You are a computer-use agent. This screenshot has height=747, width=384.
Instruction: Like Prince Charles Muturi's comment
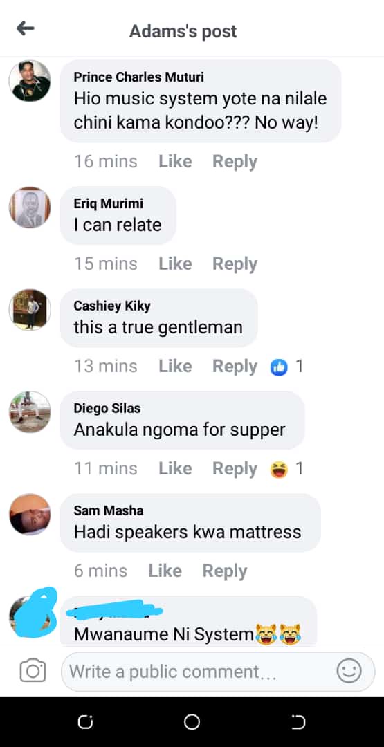(x=175, y=161)
